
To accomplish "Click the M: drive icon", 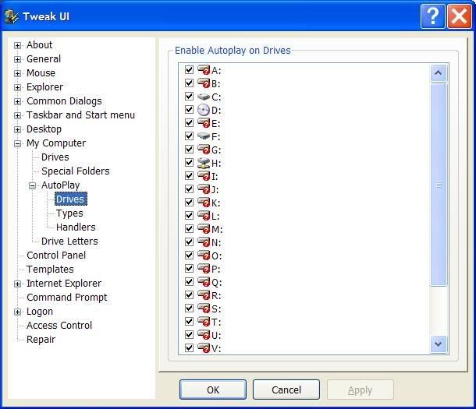I will click(x=204, y=229).
